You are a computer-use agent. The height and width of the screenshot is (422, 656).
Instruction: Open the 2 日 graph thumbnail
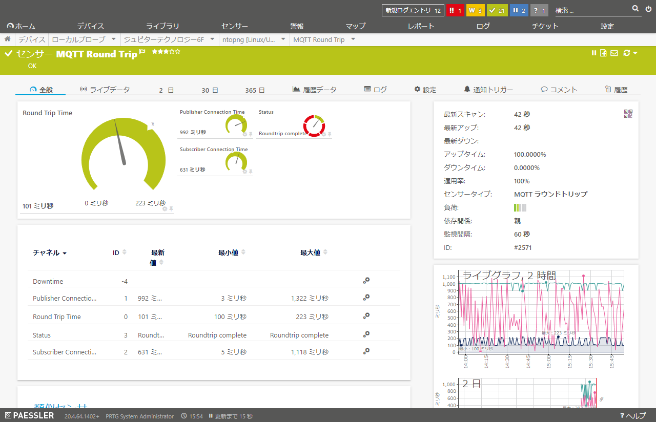pyautogui.click(x=519, y=393)
